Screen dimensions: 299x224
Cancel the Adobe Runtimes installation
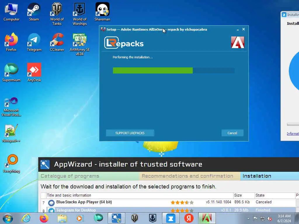232,133
